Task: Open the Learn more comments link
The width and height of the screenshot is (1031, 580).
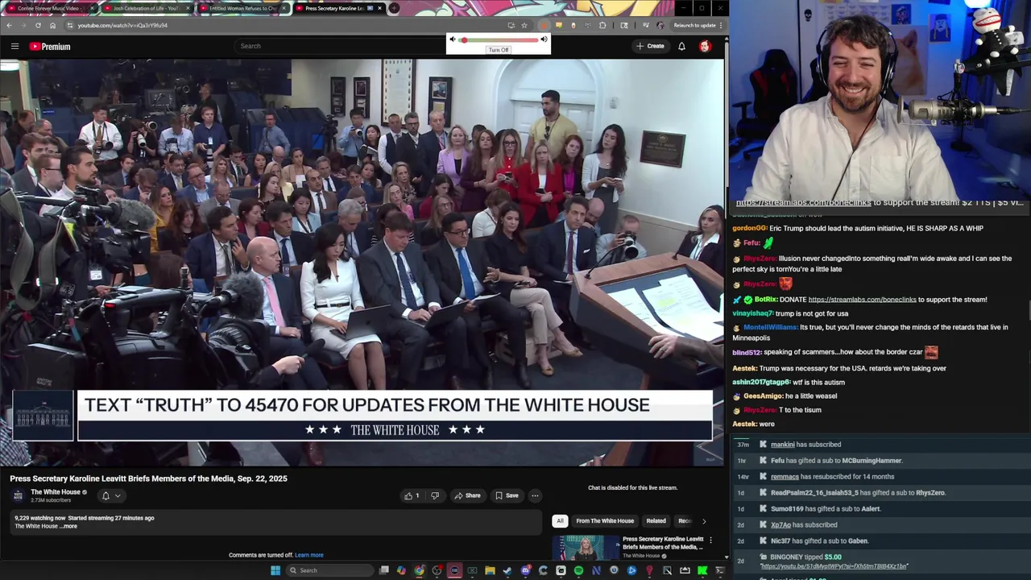Action: tap(309, 555)
